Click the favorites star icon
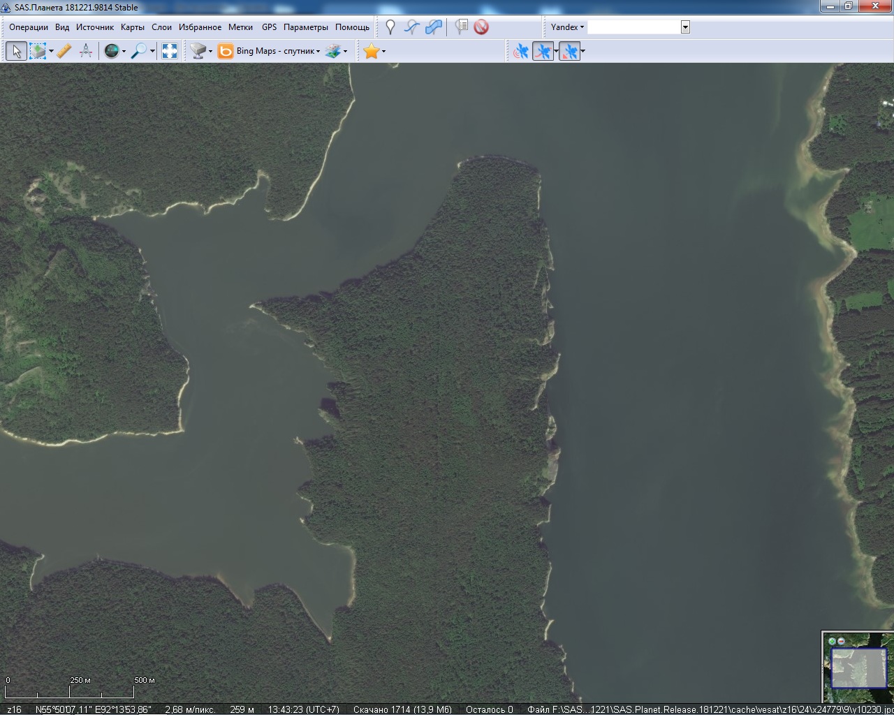 coord(371,51)
